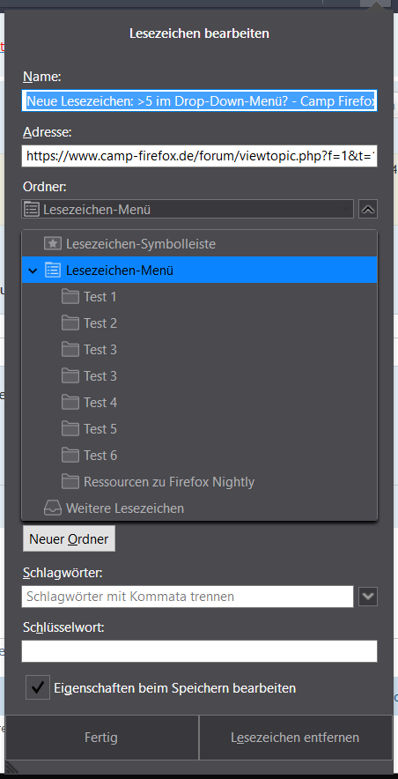Collapse the folder tree with the up-arrow button
The height and width of the screenshot is (779, 398).
368,209
